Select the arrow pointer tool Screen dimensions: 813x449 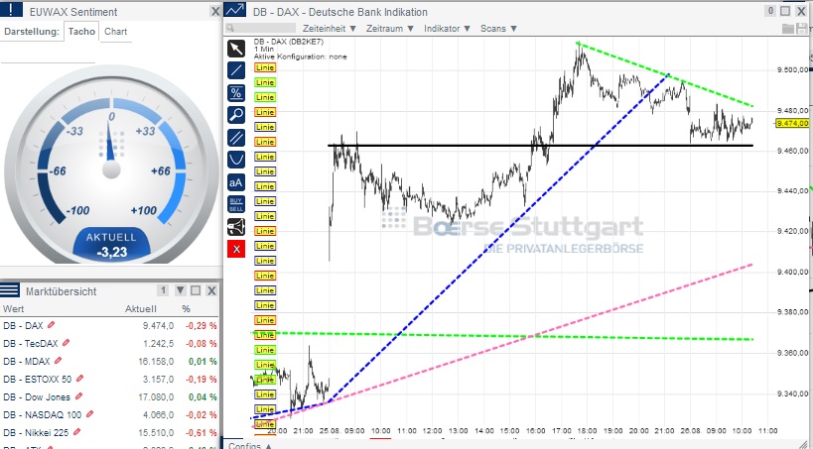tap(236, 49)
